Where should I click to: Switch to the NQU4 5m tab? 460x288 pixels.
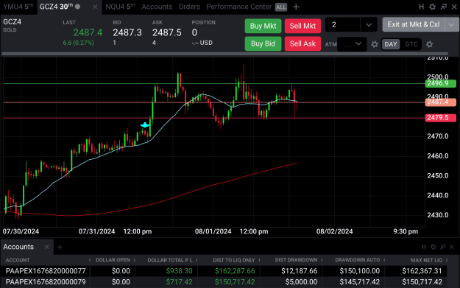coord(120,7)
